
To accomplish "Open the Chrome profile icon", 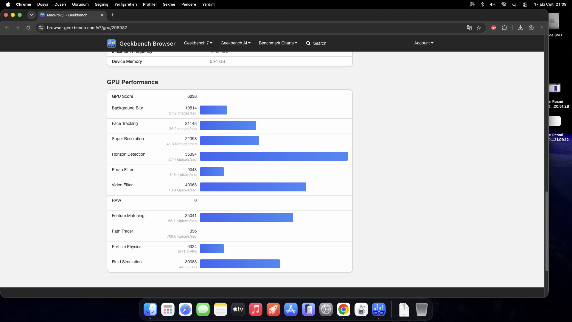I will (531, 28).
